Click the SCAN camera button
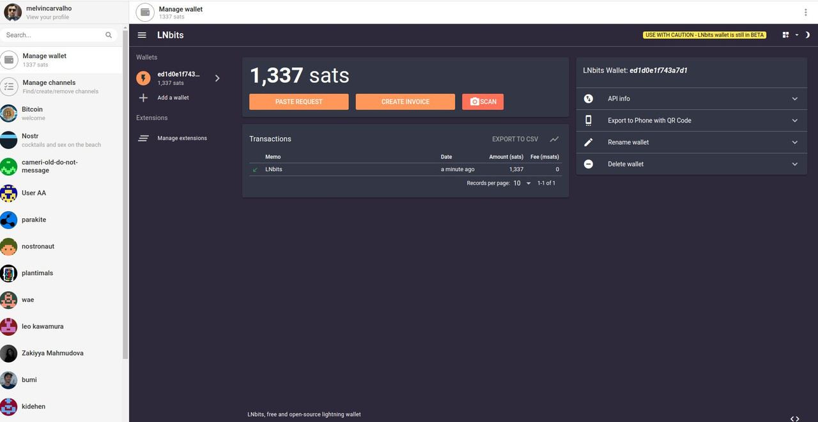 coord(482,102)
